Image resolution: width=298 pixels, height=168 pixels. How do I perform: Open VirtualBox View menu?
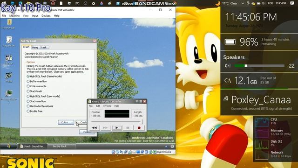click(x=26, y=16)
